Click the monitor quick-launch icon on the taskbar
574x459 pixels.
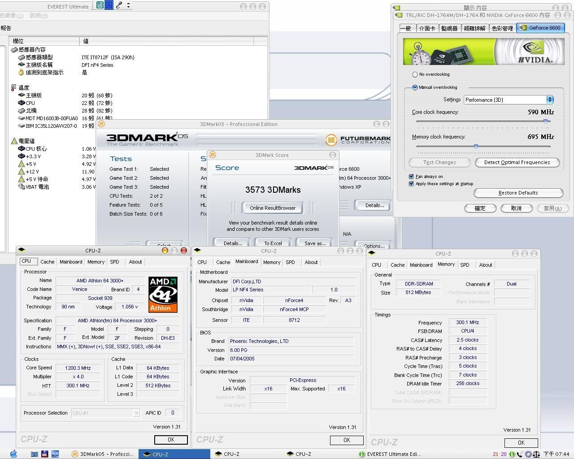55,454
